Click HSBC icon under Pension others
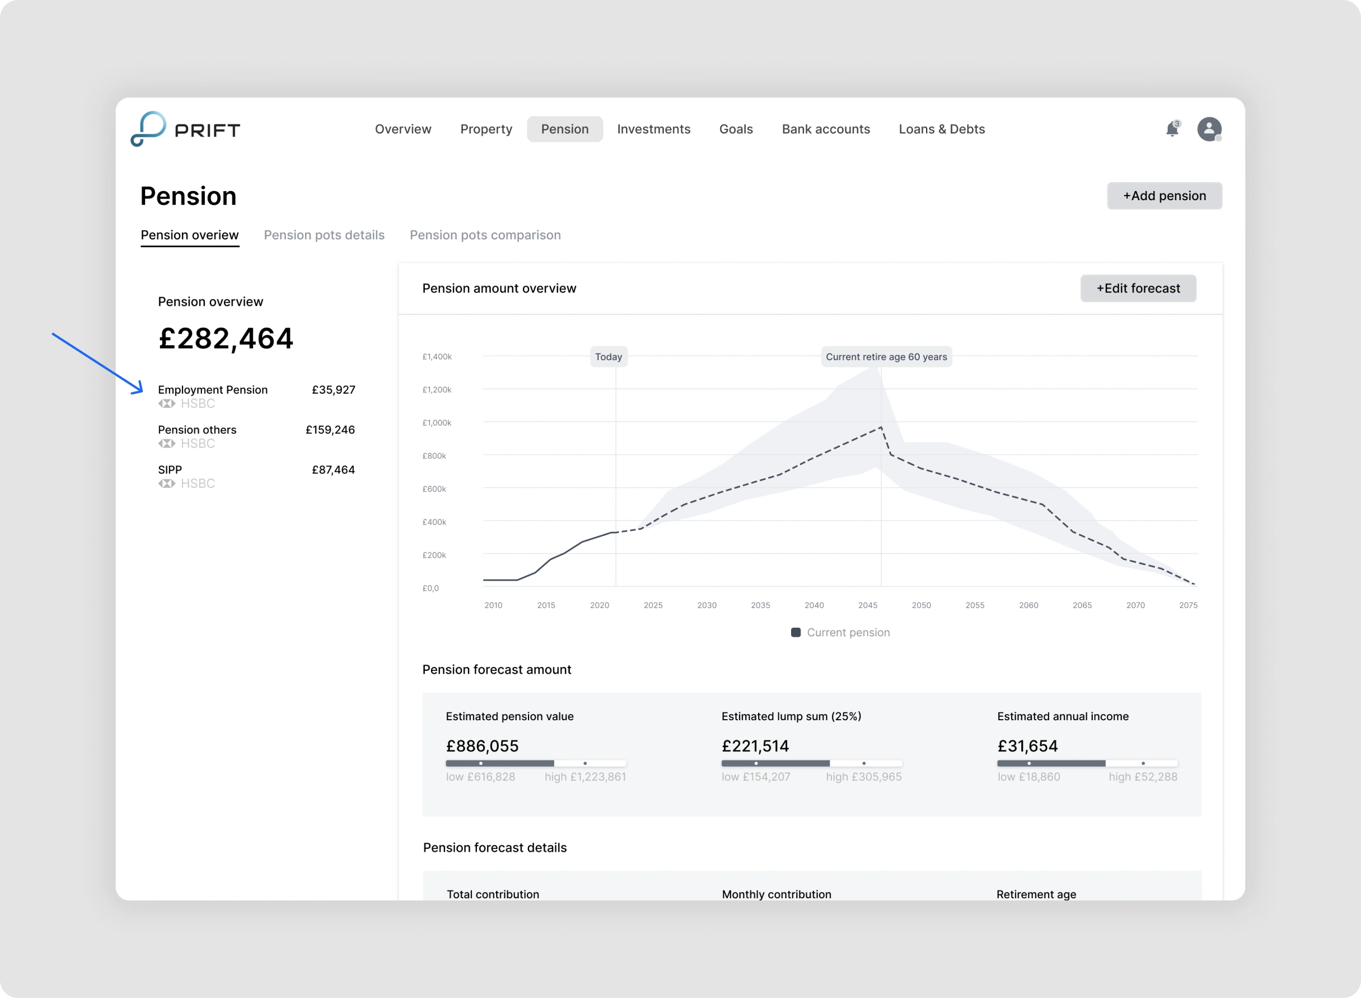Viewport: 1361px width, 998px height. point(167,443)
